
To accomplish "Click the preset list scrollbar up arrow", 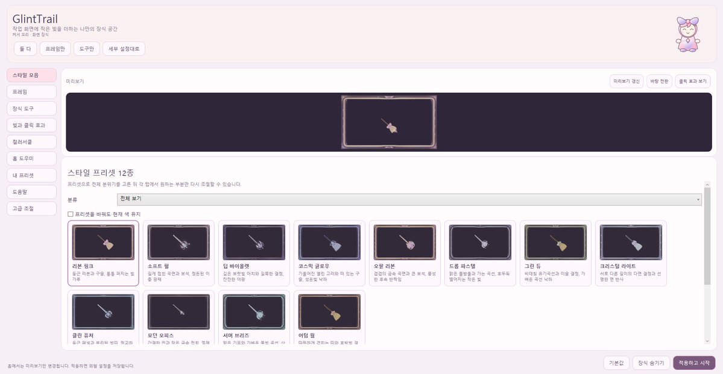I will coord(707,184).
